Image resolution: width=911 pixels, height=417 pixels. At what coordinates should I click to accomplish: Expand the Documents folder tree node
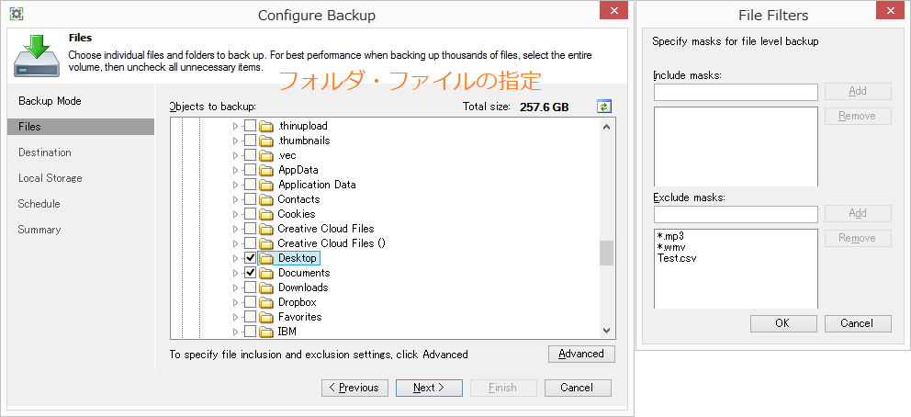pyautogui.click(x=235, y=273)
